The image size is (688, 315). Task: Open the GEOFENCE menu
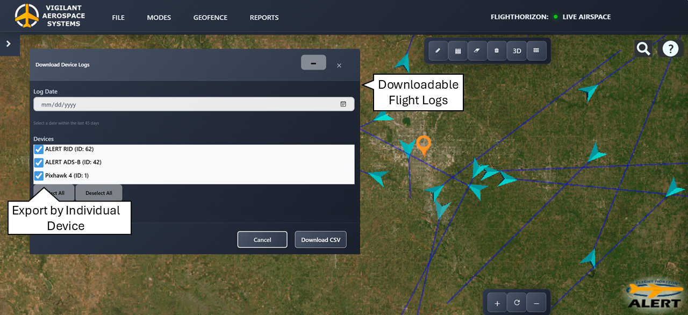pyautogui.click(x=210, y=18)
